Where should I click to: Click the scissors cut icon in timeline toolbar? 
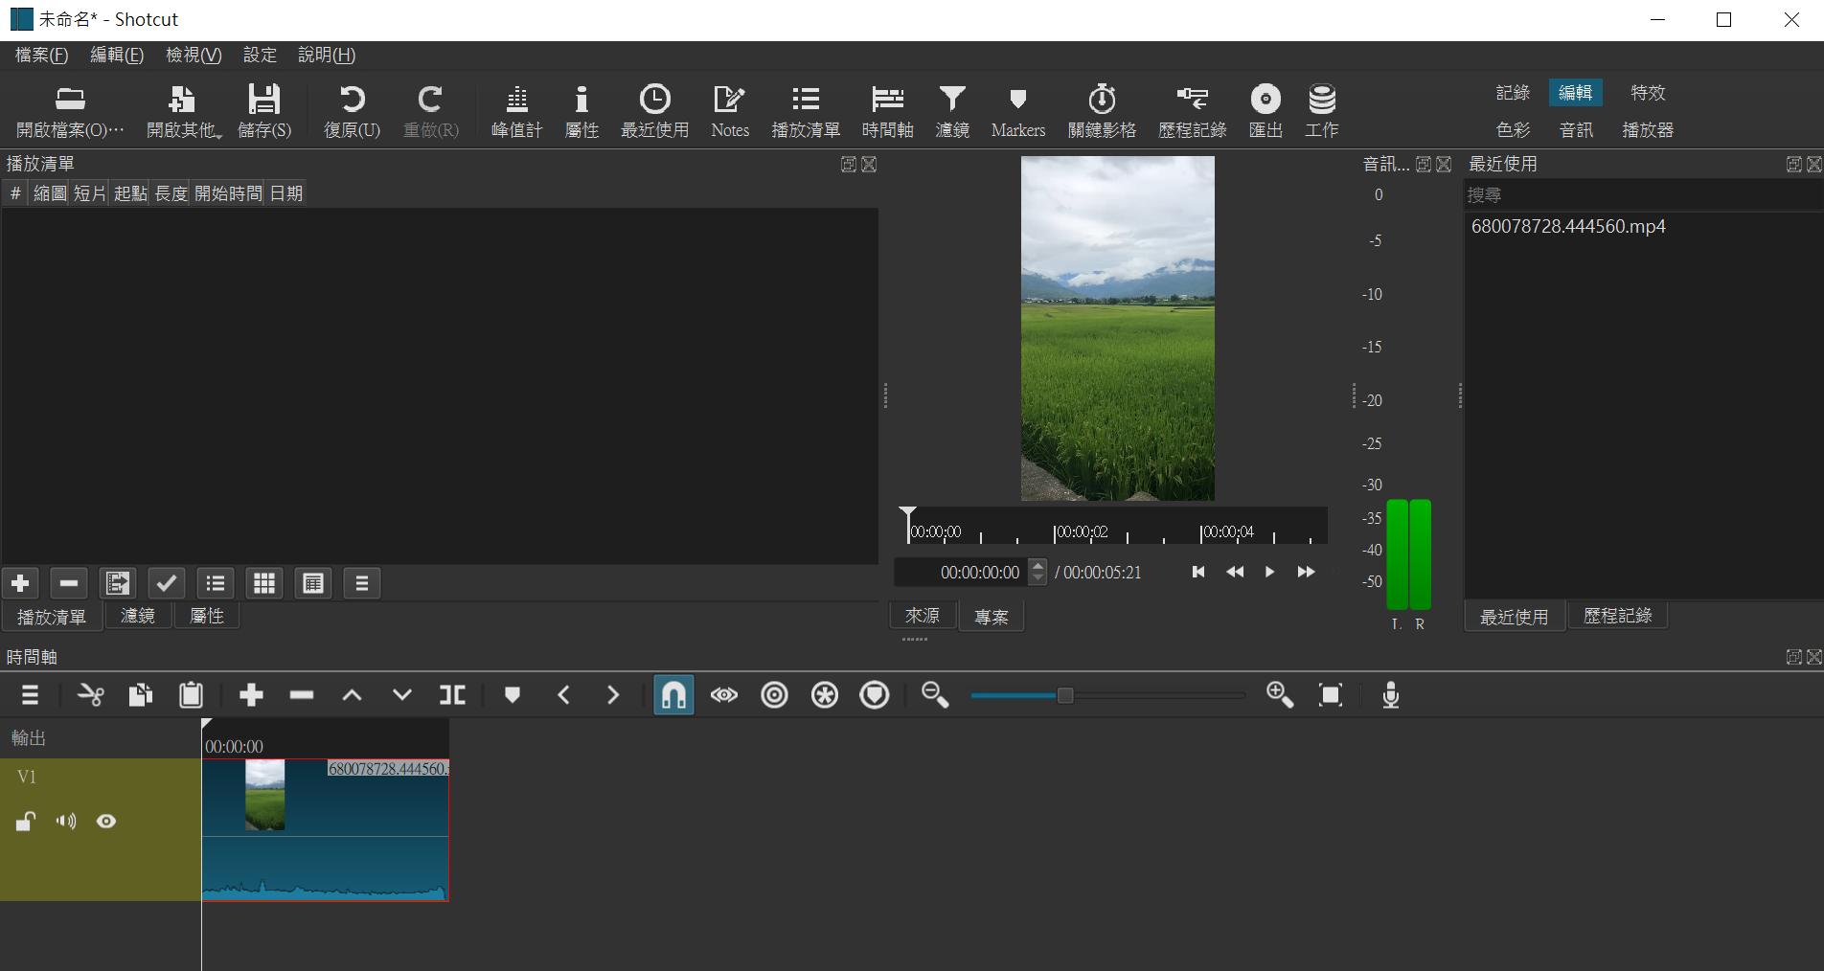pyautogui.click(x=91, y=695)
